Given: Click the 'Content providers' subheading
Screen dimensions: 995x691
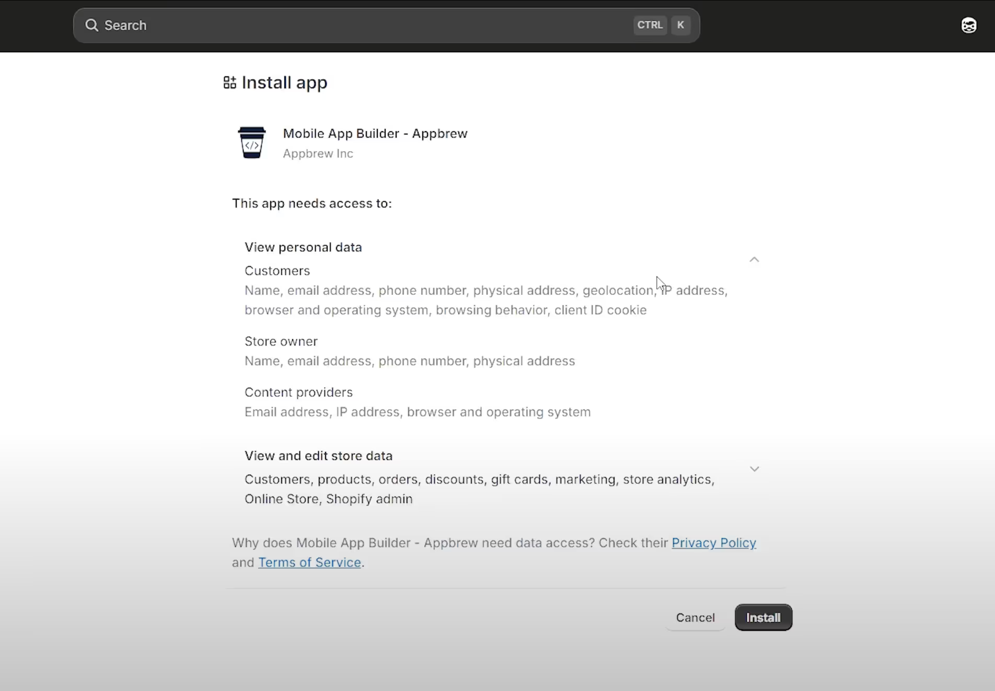Looking at the screenshot, I should 298,393.
